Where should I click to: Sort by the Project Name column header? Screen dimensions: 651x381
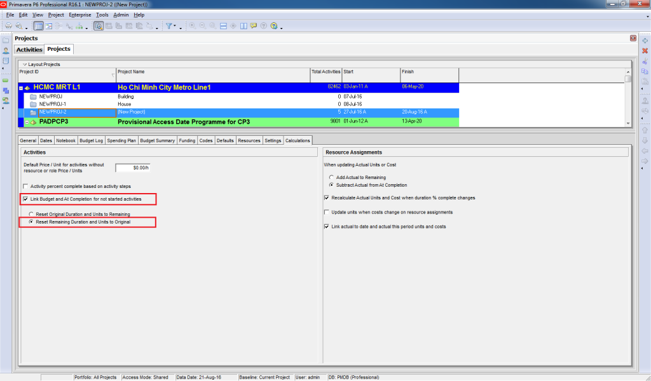[213, 75]
